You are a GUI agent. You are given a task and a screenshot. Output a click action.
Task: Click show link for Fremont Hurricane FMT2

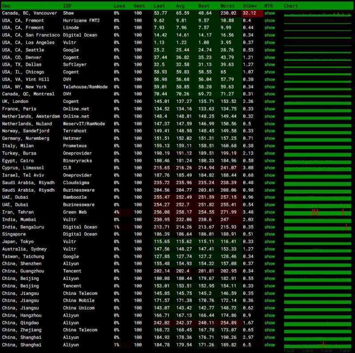(x=269, y=20)
